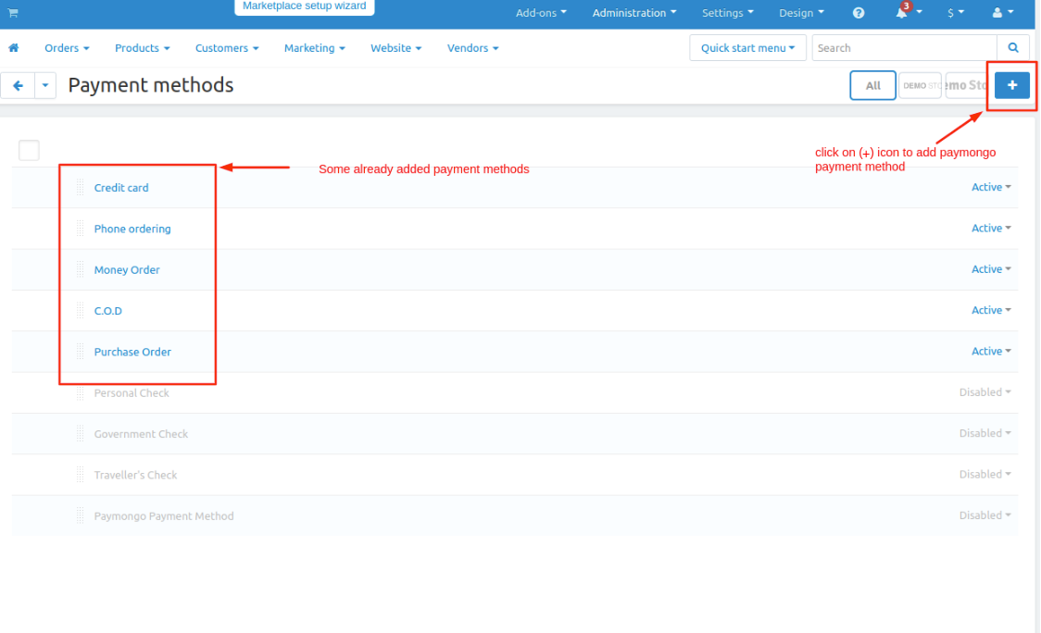Open the Orders menu

pyautogui.click(x=67, y=48)
